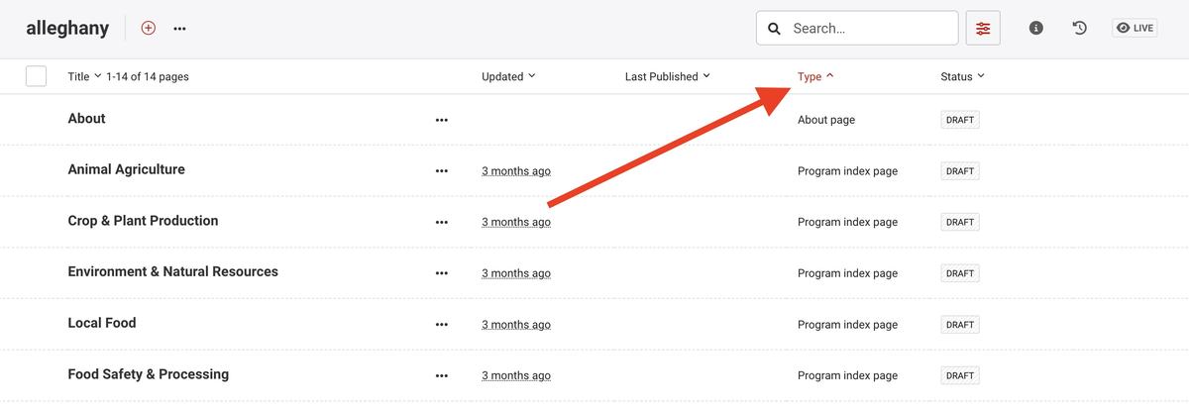
Task: Open actions menu for About row
Action: point(442,120)
